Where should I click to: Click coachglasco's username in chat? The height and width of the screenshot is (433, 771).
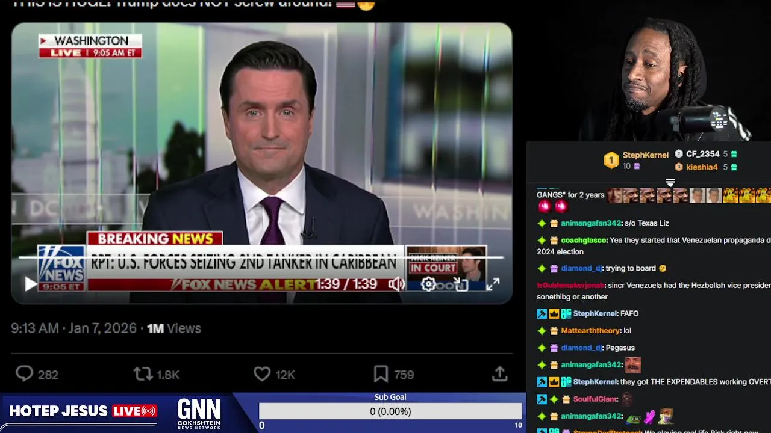584,240
